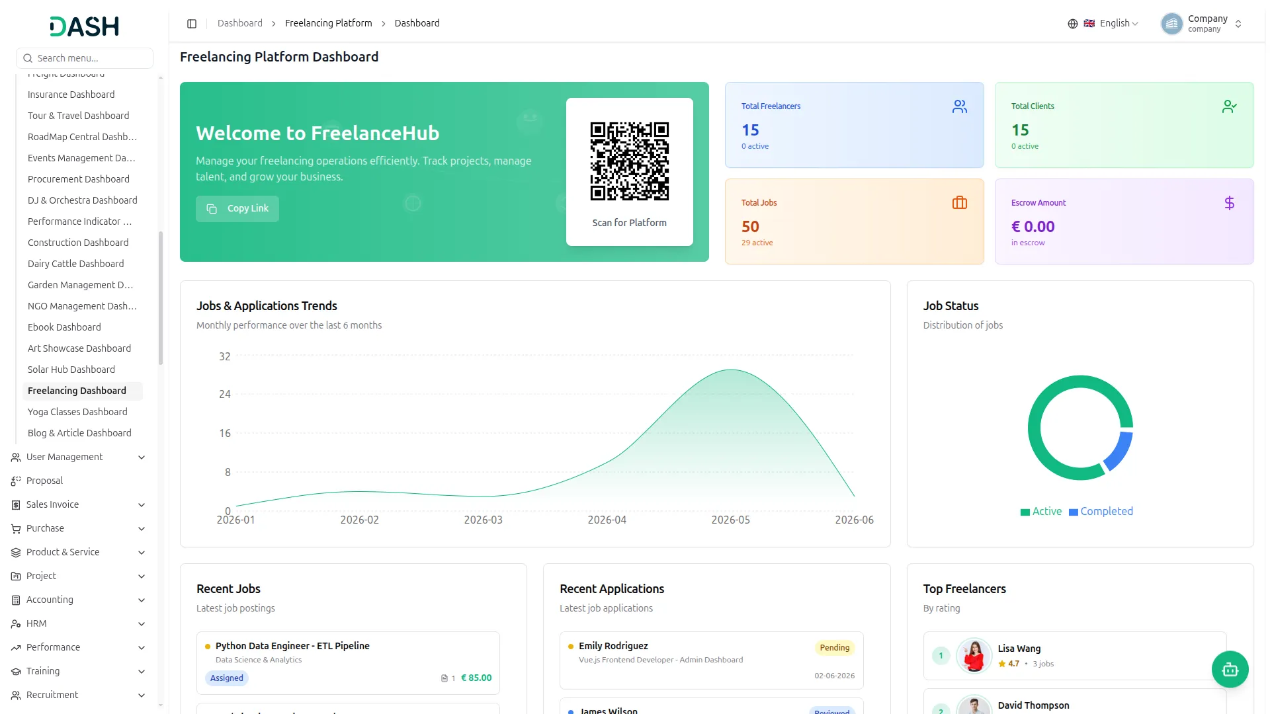Screen dimensions: 1270x714
Task: Expand the Project menu chevron
Action: click(x=142, y=576)
